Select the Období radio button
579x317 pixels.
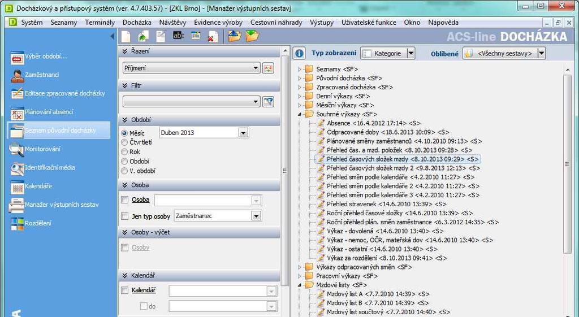point(124,161)
